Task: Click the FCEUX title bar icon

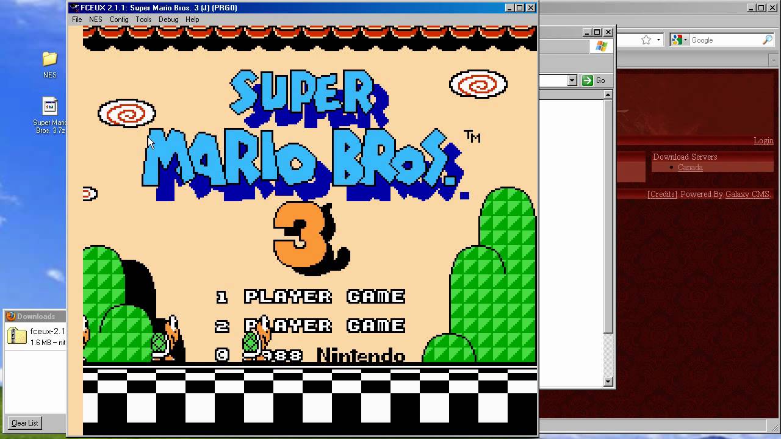Action: 74,8
